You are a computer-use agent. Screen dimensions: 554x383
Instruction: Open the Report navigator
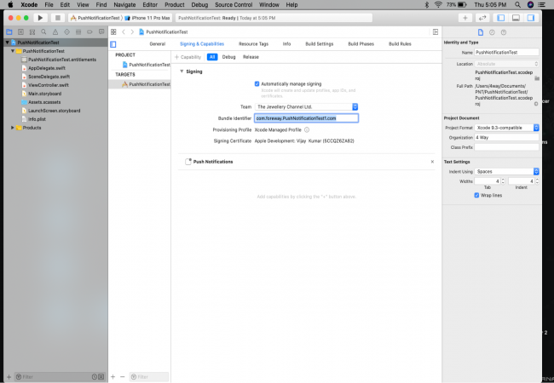pyautogui.click(x=101, y=31)
